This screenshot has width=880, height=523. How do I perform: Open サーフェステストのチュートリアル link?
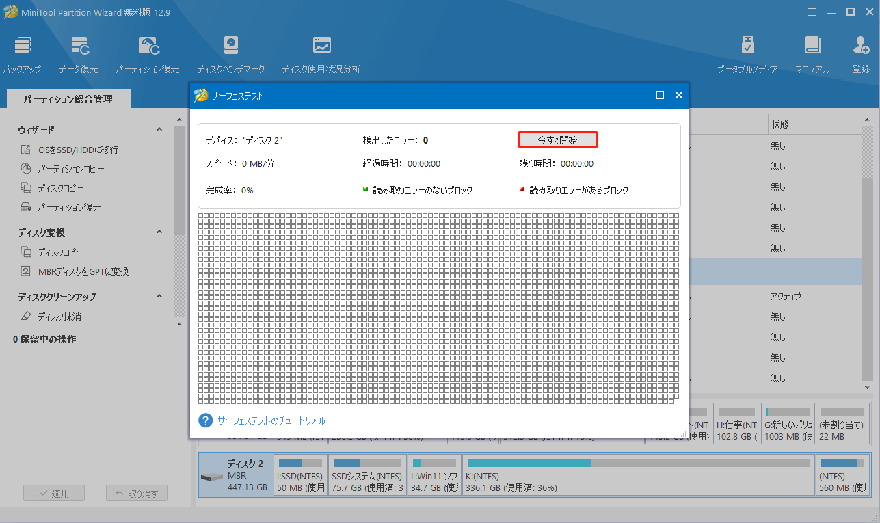click(271, 420)
